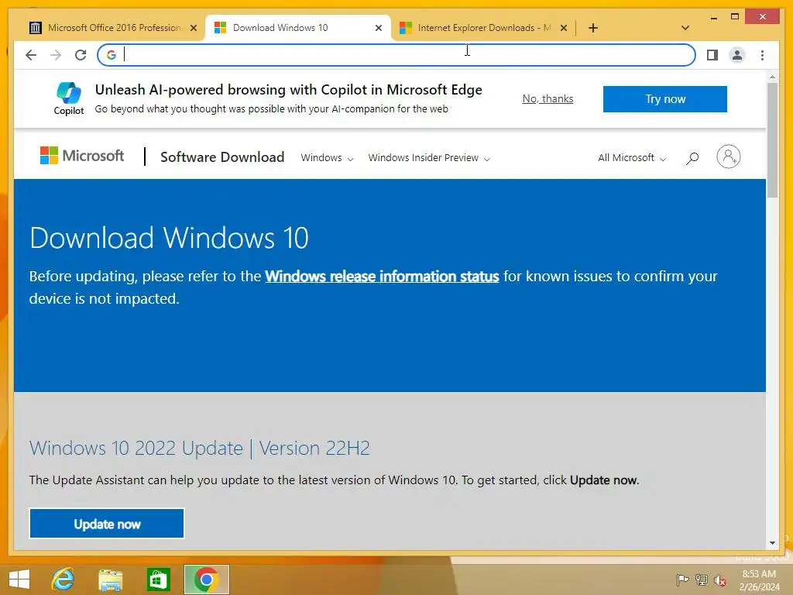Viewport: 793px width, 595px height.
Task: Go back with the browser back arrow
Action: [x=31, y=55]
